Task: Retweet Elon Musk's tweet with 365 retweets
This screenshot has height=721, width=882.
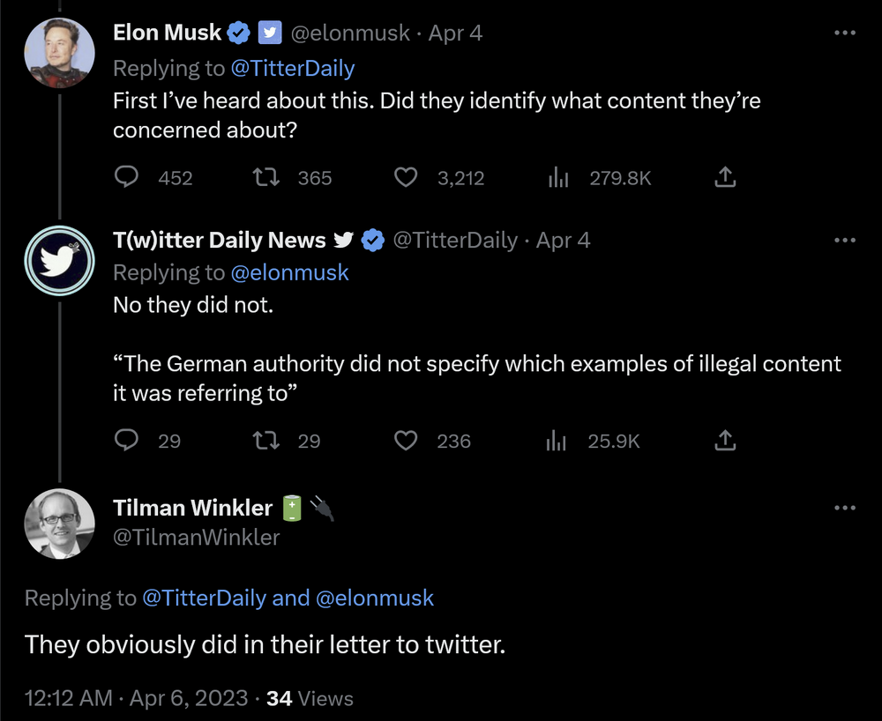Action: (x=266, y=178)
